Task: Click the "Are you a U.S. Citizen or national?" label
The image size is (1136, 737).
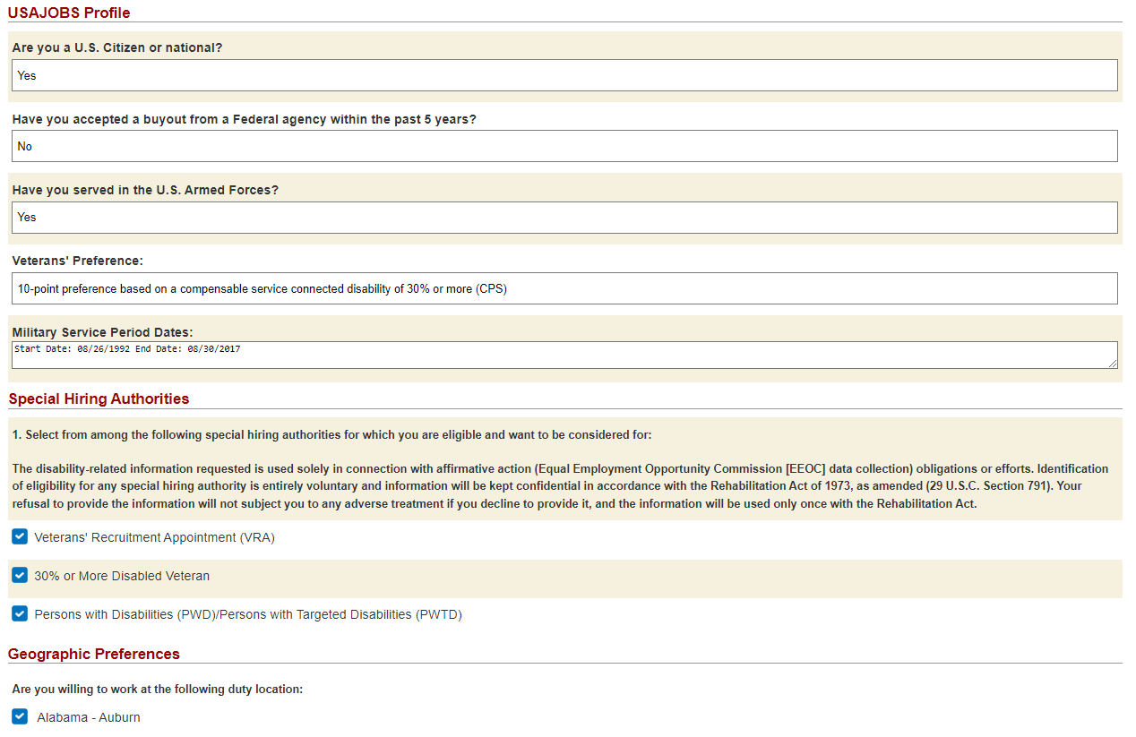Action: click(x=117, y=47)
